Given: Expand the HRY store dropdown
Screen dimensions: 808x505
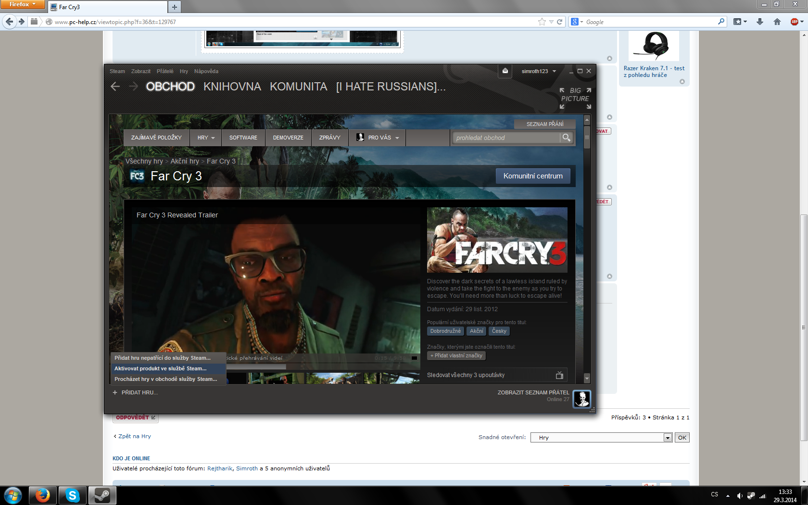Looking at the screenshot, I should point(206,138).
